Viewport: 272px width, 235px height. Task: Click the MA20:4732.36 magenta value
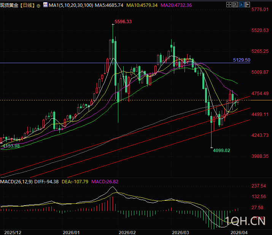(x=176, y=5)
